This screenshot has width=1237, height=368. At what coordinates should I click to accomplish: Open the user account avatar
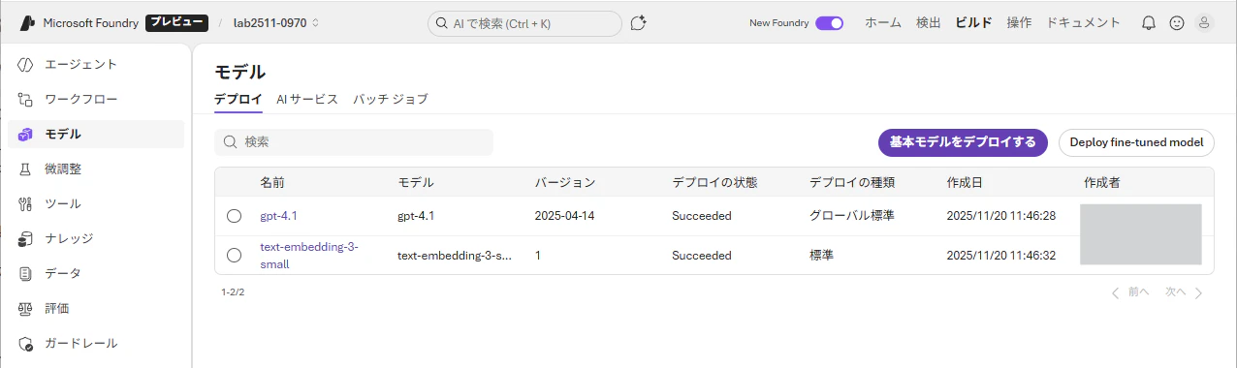(x=1205, y=22)
